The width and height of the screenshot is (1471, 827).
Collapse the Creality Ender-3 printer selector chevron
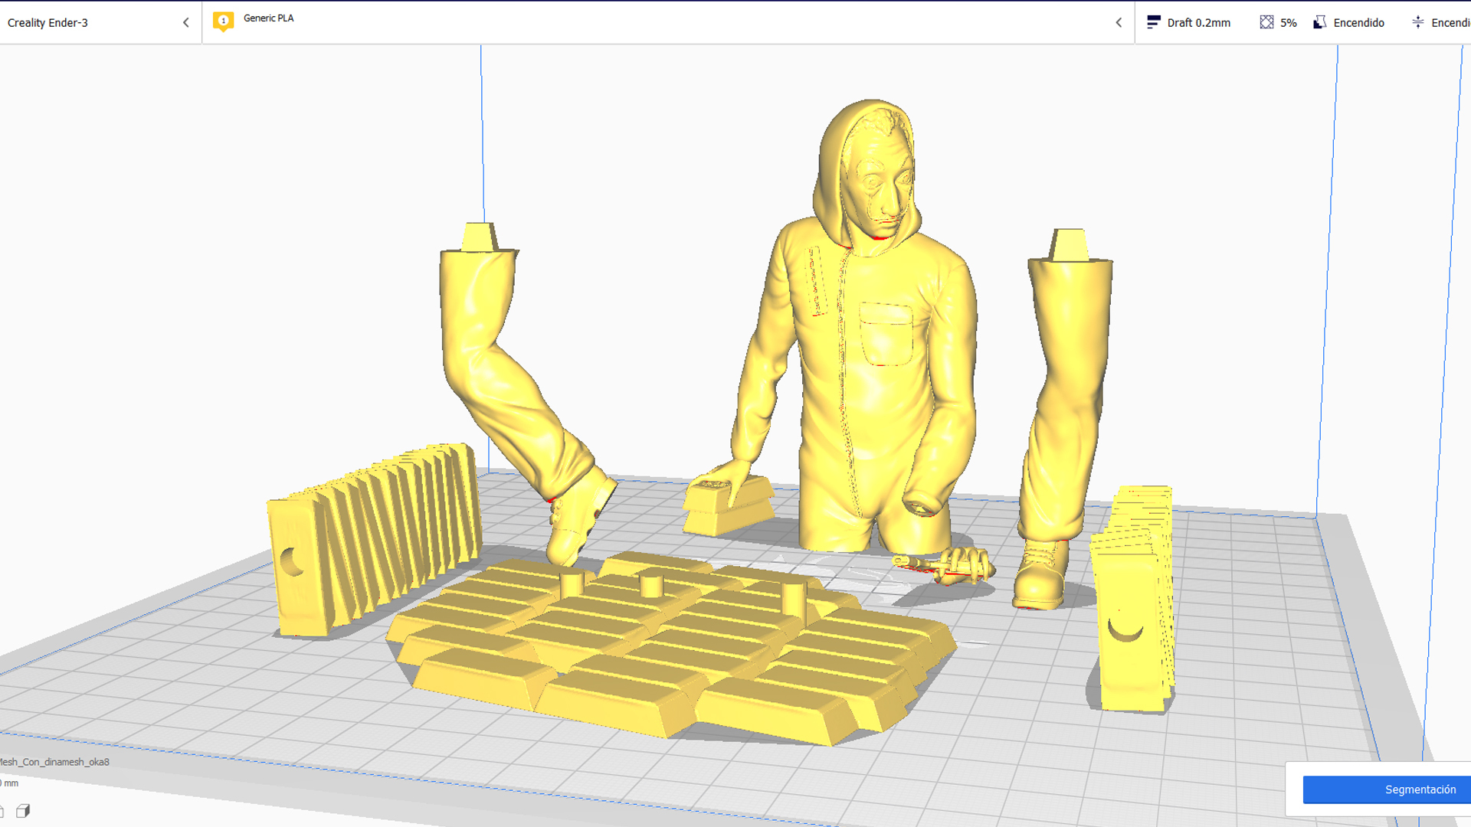coord(185,22)
